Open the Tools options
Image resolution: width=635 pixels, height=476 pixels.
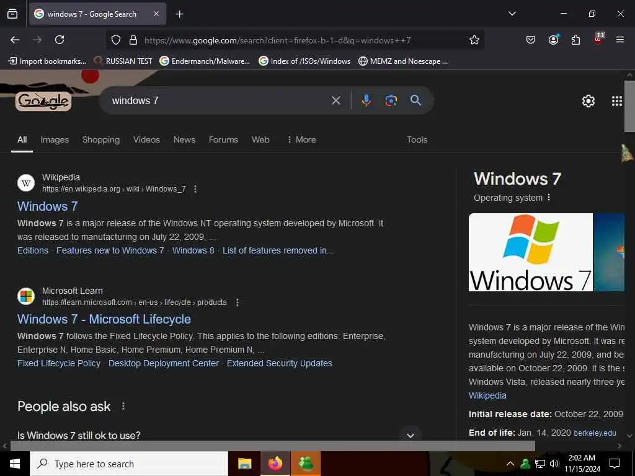[x=417, y=139]
